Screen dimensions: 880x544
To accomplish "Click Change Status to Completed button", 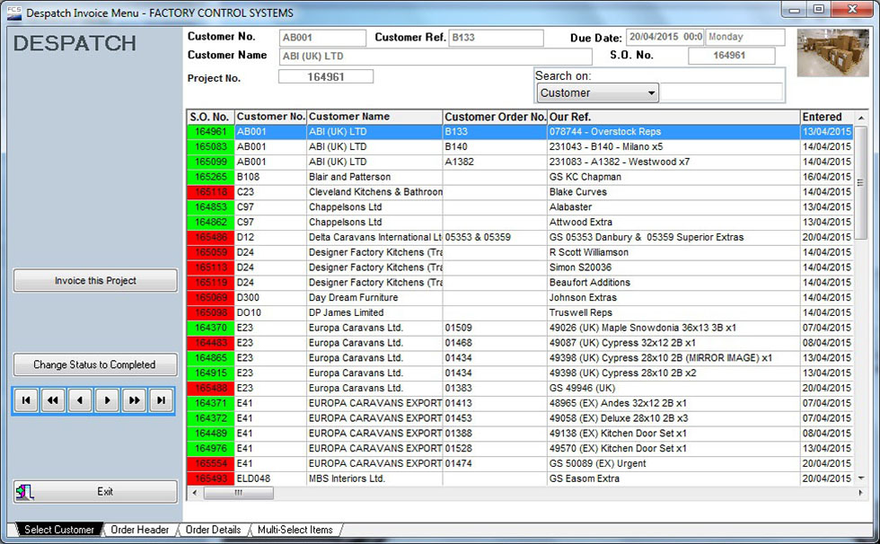I will [x=95, y=364].
